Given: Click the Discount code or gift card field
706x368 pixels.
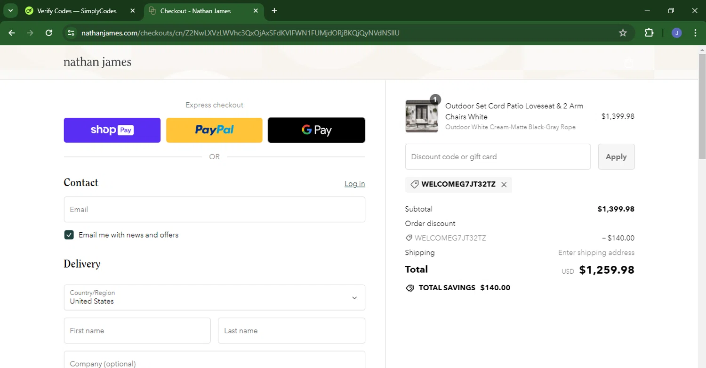Looking at the screenshot, I should [x=497, y=156].
